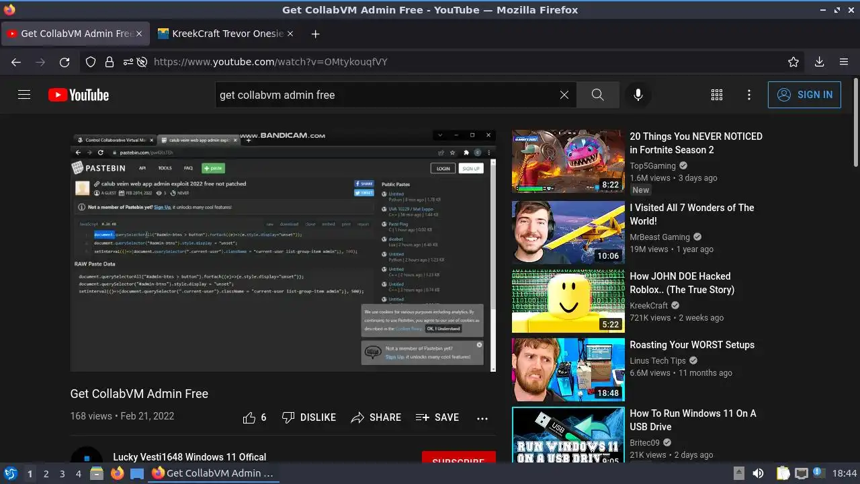Image resolution: width=860 pixels, height=484 pixels.
Task: Click the SHARE button
Action: pyautogui.click(x=376, y=417)
